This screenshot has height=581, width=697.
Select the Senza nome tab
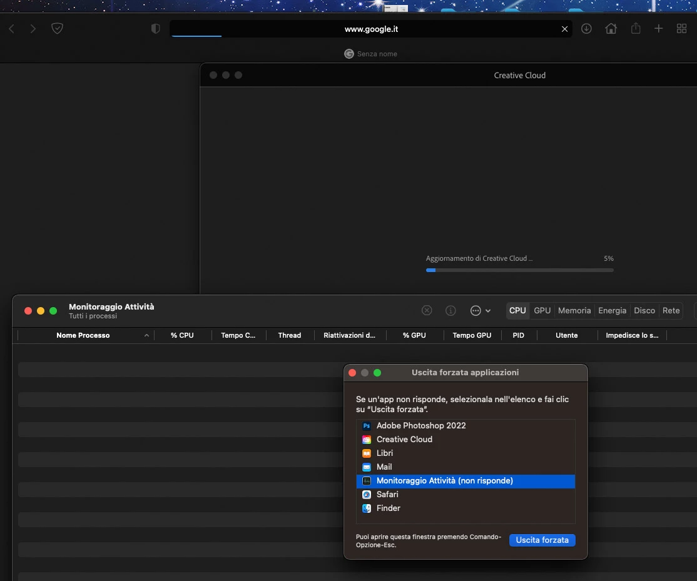(x=371, y=54)
